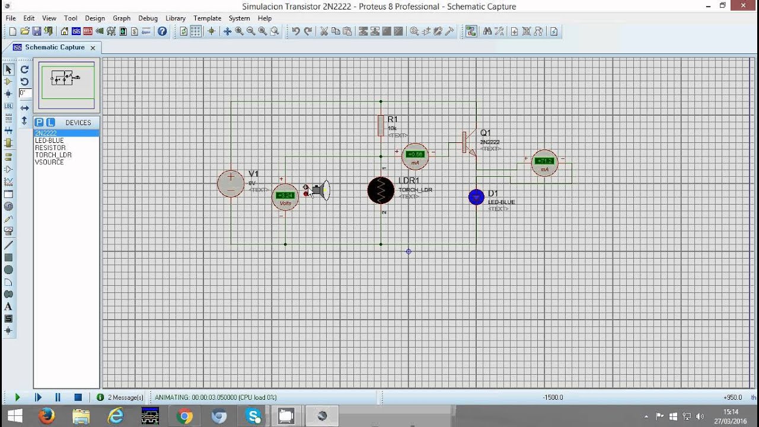Open the blue Help question mark icon
Screen dimensions: 759x427
click(x=162, y=31)
